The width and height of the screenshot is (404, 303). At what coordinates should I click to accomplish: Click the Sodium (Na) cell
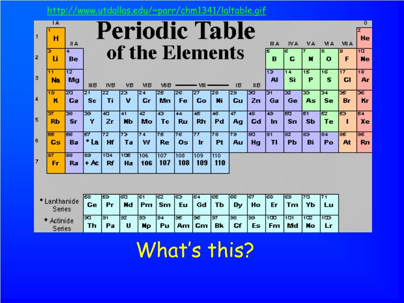click(56, 80)
